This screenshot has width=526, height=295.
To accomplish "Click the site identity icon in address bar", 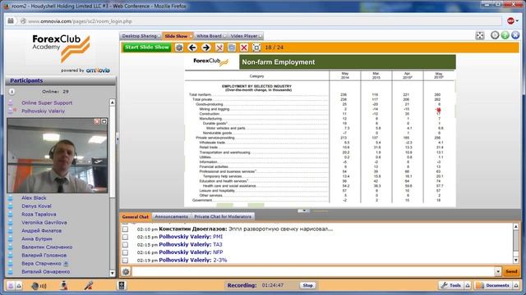I will pos(23,21).
